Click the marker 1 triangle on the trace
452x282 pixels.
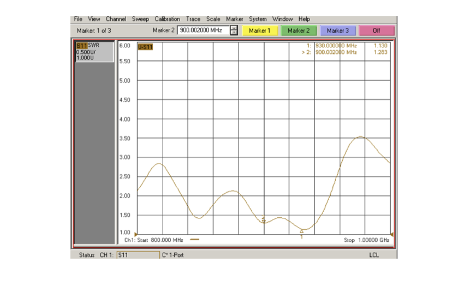click(301, 231)
